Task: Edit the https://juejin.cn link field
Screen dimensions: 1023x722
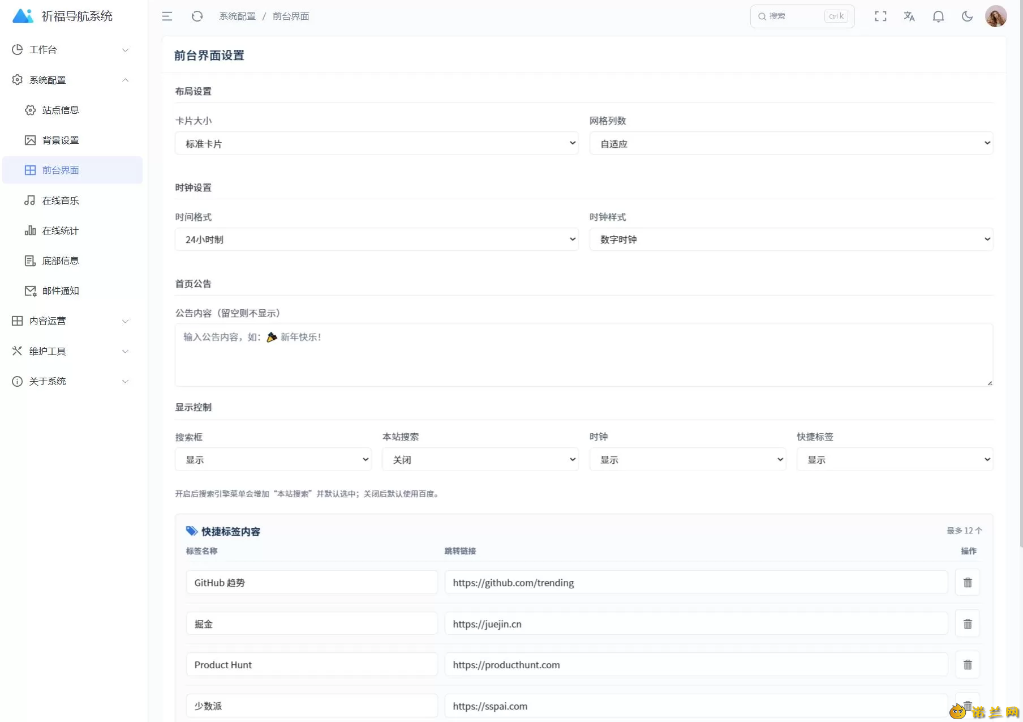Action: (696, 624)
